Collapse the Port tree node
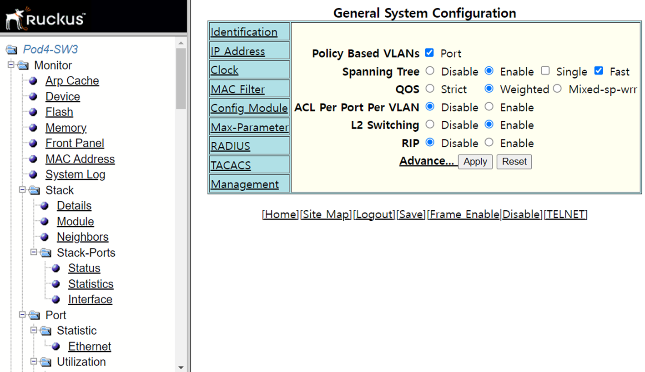This screenshot has width=645, height=372. pyautogui.click(x=22, y=314)
